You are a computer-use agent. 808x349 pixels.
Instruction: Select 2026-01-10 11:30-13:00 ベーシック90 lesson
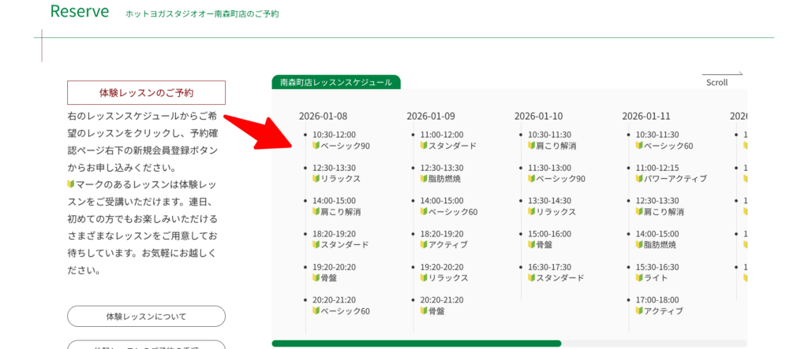pos(556,173)
